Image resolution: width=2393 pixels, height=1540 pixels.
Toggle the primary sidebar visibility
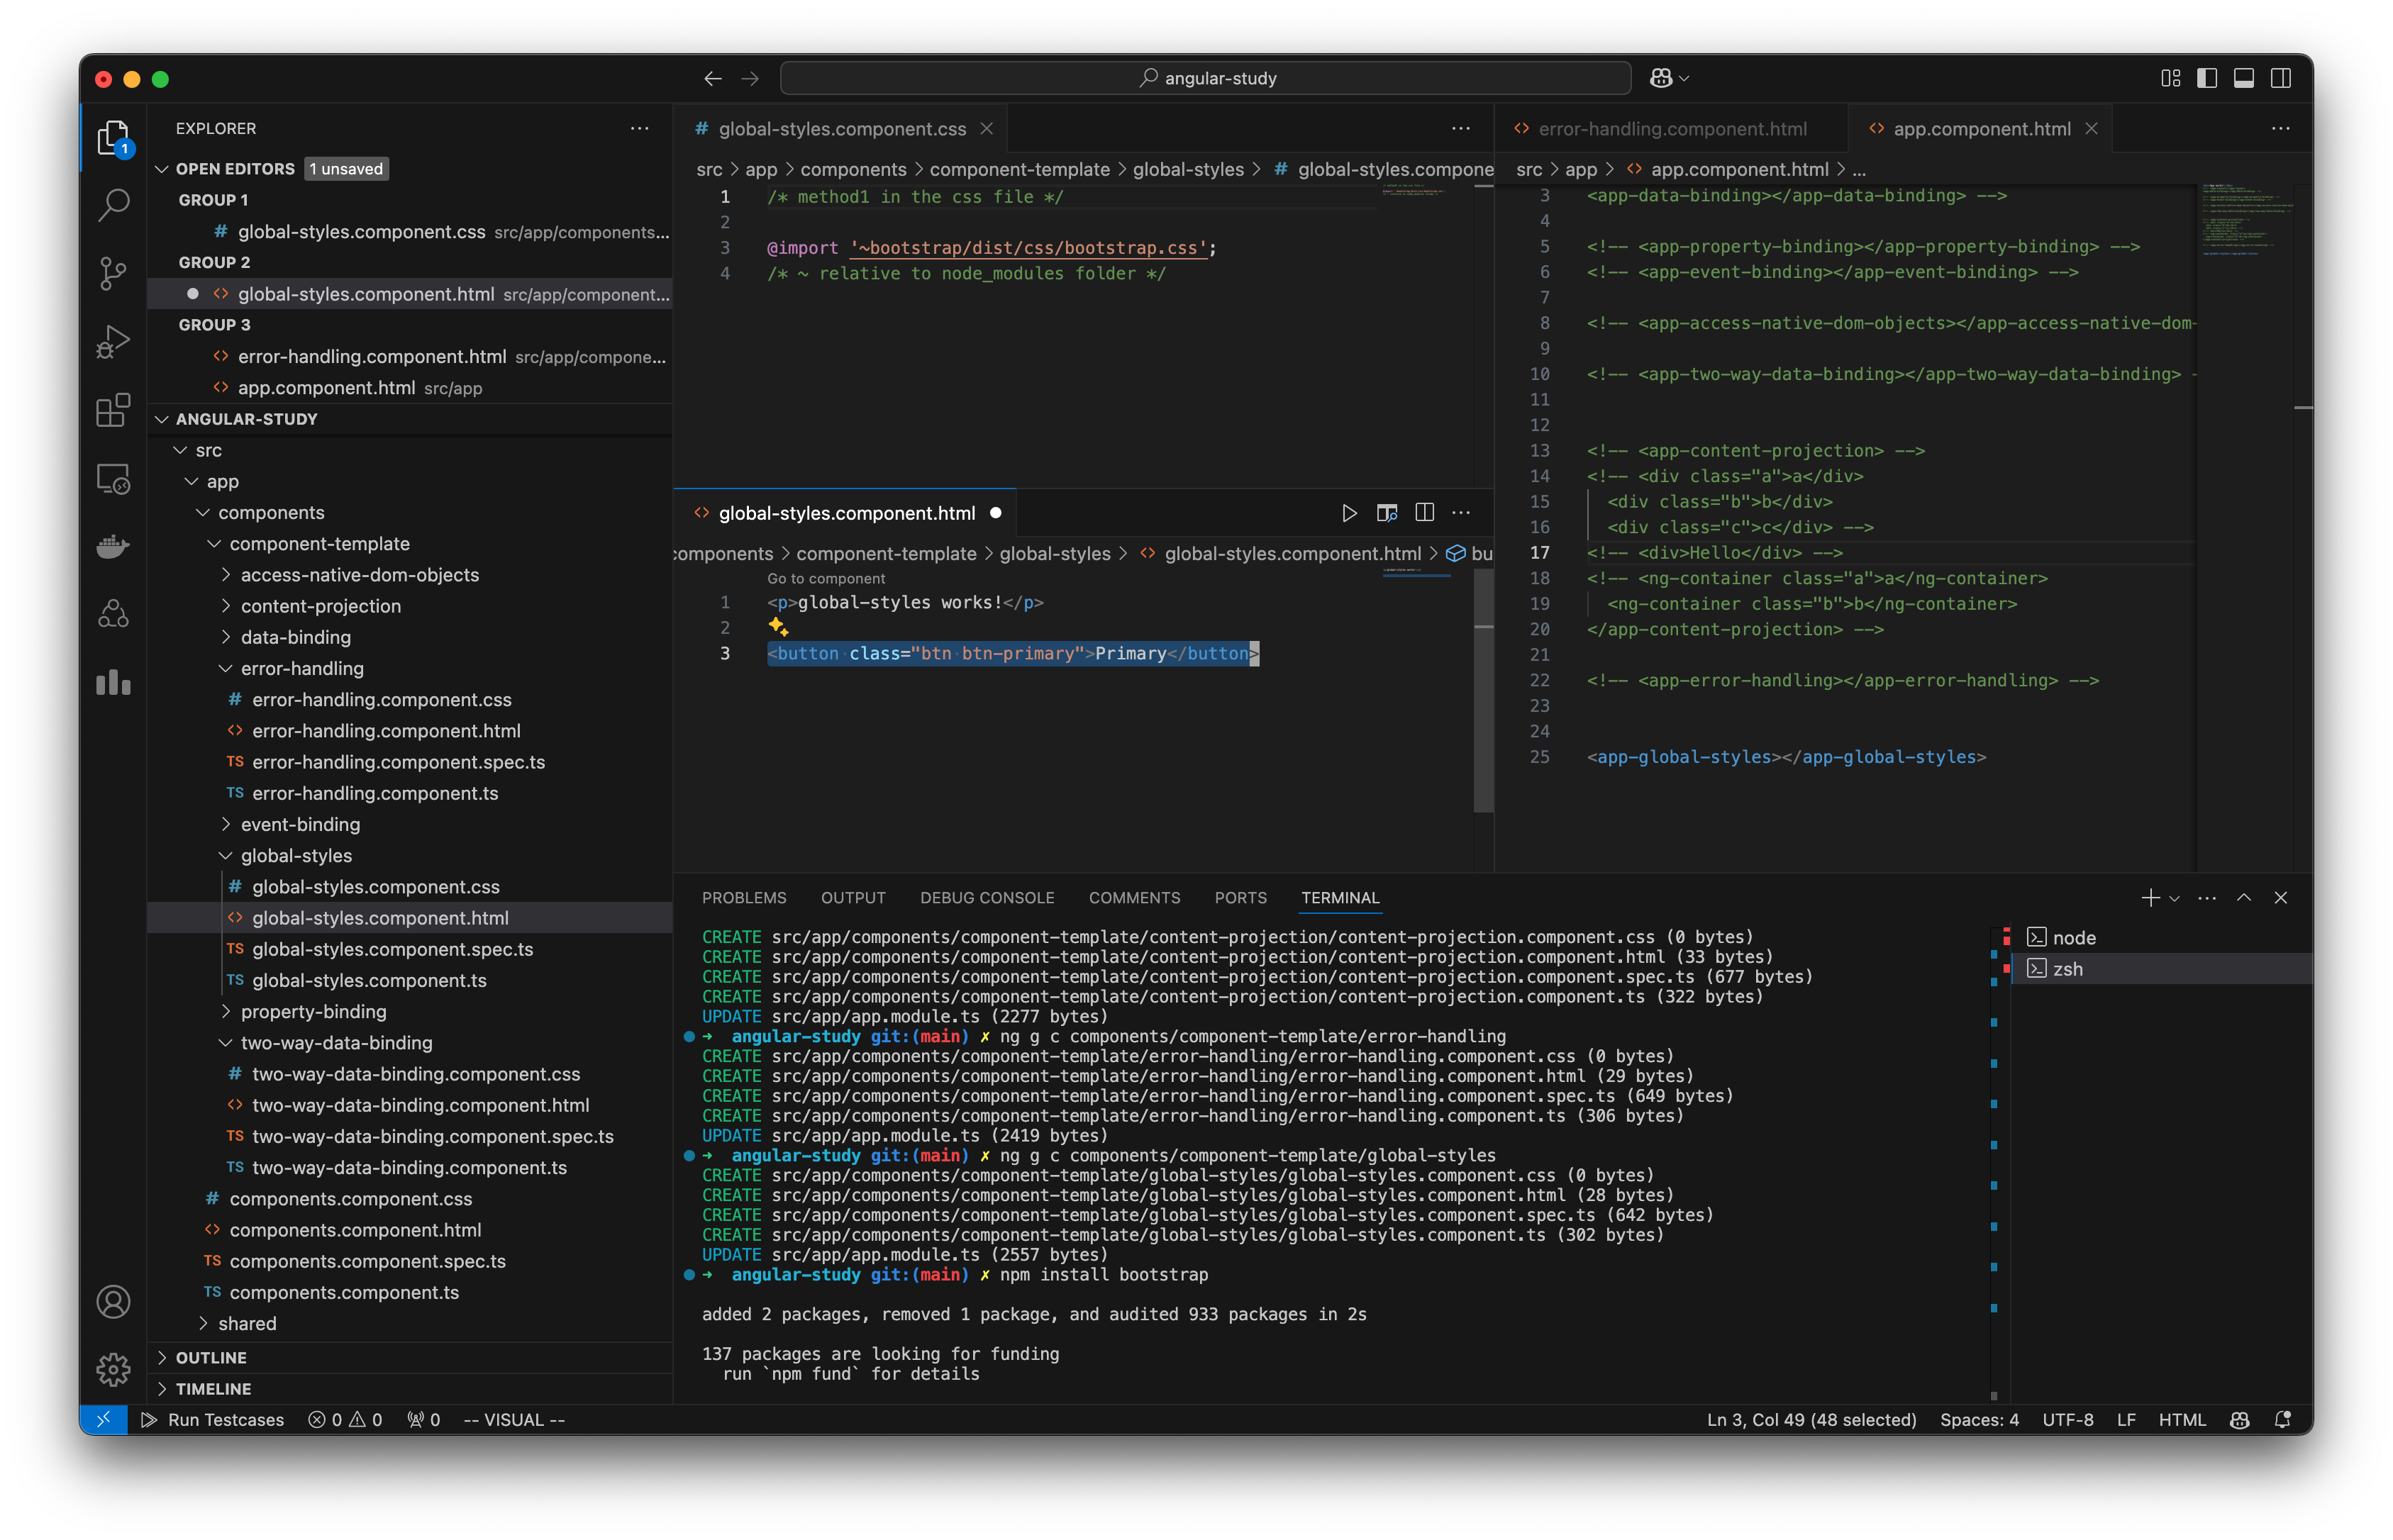tap(2206, 78)
